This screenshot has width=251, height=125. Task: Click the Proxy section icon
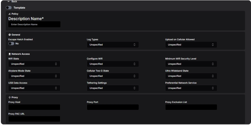10,97
